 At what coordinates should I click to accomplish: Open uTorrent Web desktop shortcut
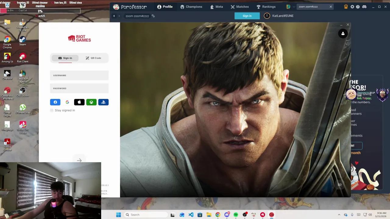pyautogui.click(x=23, y=109)
